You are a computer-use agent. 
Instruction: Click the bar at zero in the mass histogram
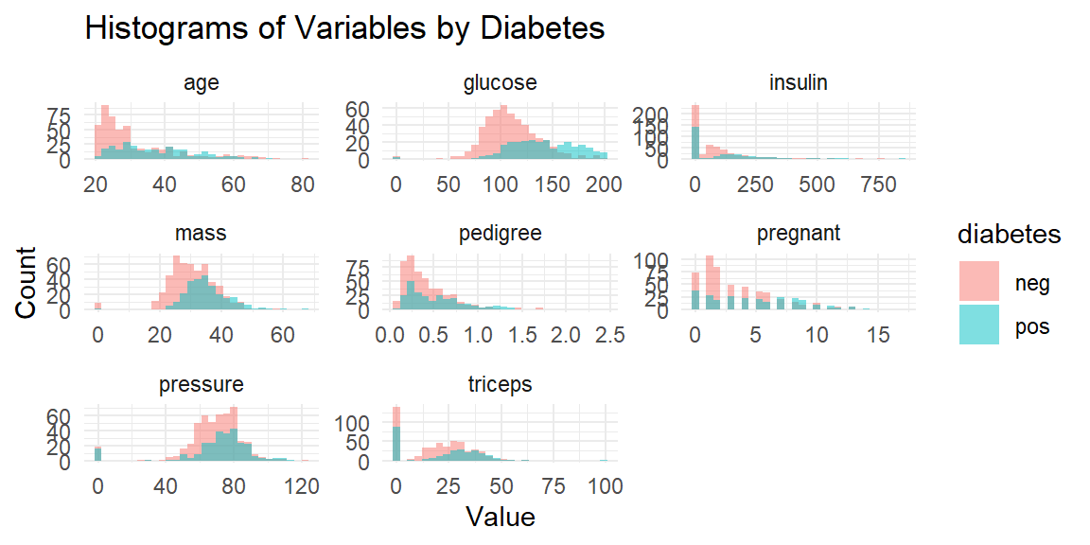point(97,306)
